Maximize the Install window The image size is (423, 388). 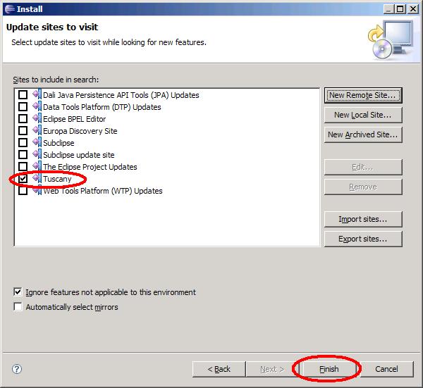click(x=400, y=9)
